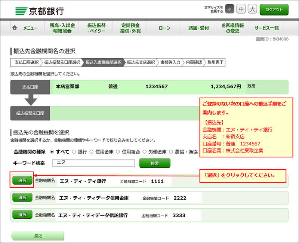Click the 振込振替先口座選択 step
The width and height of the screenshot is (299, 243).
click(62, 62)
